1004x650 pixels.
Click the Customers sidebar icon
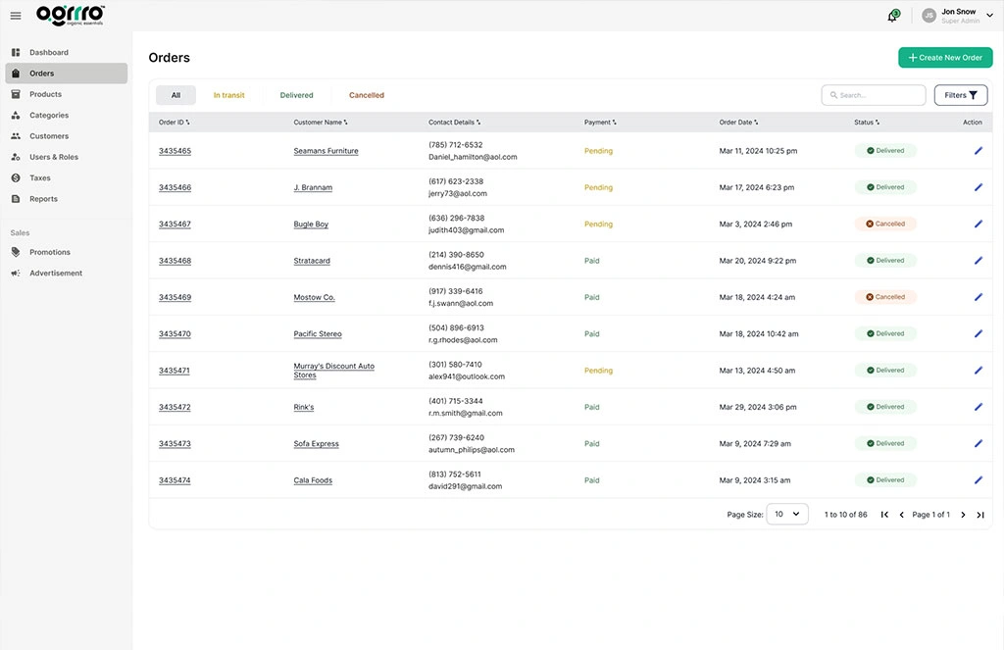16,135
